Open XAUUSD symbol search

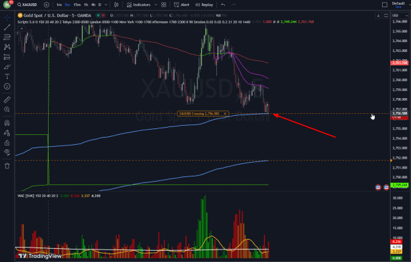click(x=27, y=5)
